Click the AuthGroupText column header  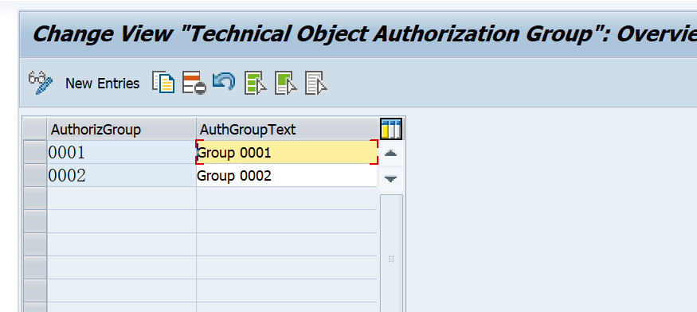(286, 129)
